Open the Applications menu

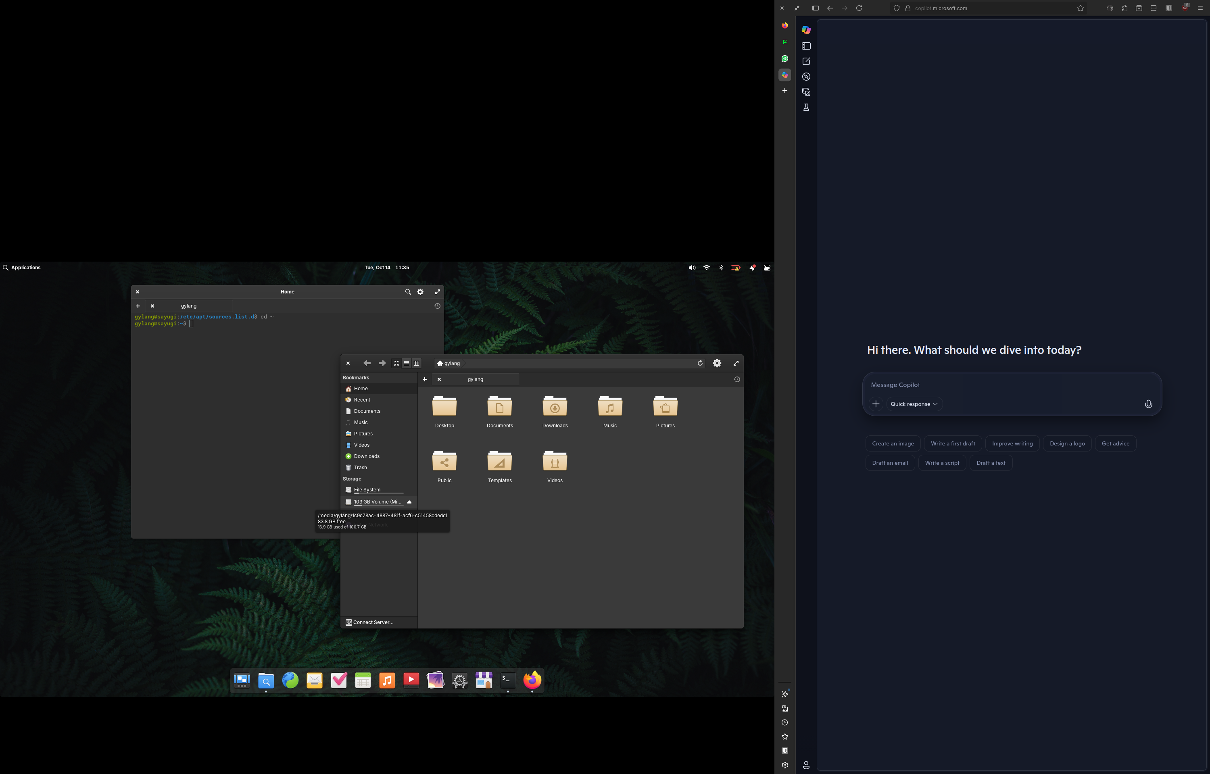click(22, 268)
